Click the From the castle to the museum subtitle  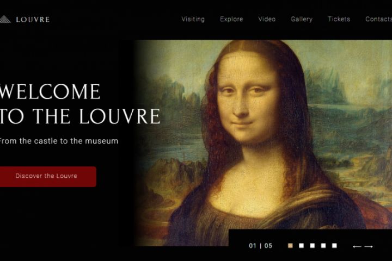pos(58,141)
